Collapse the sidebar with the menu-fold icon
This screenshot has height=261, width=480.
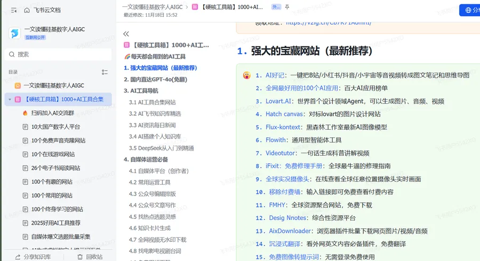point(14,11)
